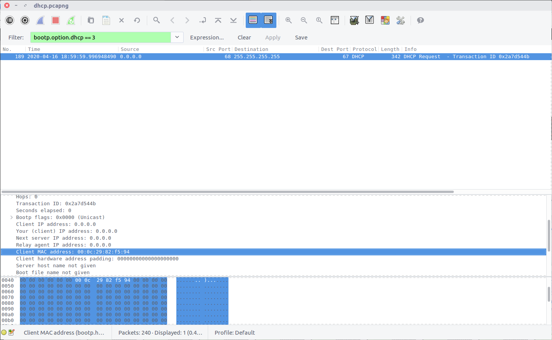
Task: Open preferences wrench icon
Action: pos(401,20)
